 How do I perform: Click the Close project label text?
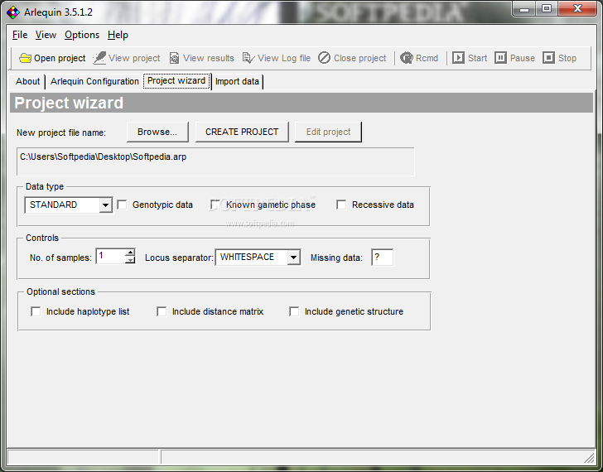click(359, 58)
